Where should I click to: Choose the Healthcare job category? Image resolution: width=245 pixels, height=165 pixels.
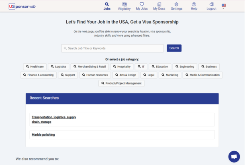pos(35,66)
